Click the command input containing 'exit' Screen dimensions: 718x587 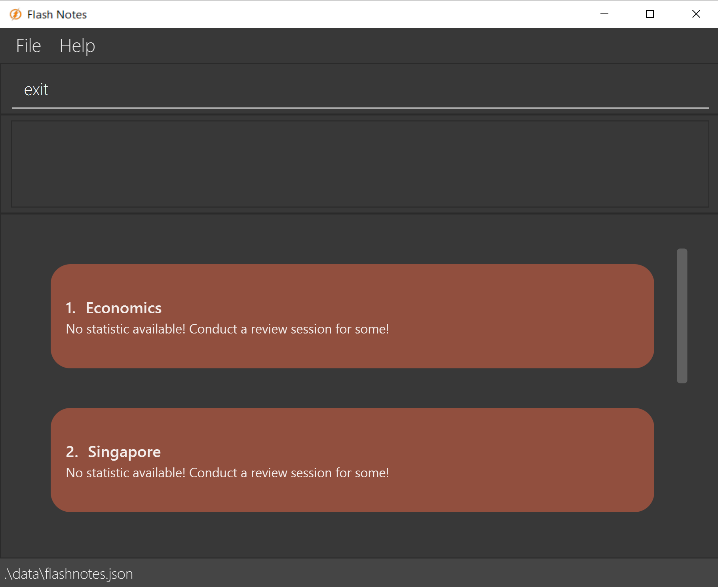(360, 90)
